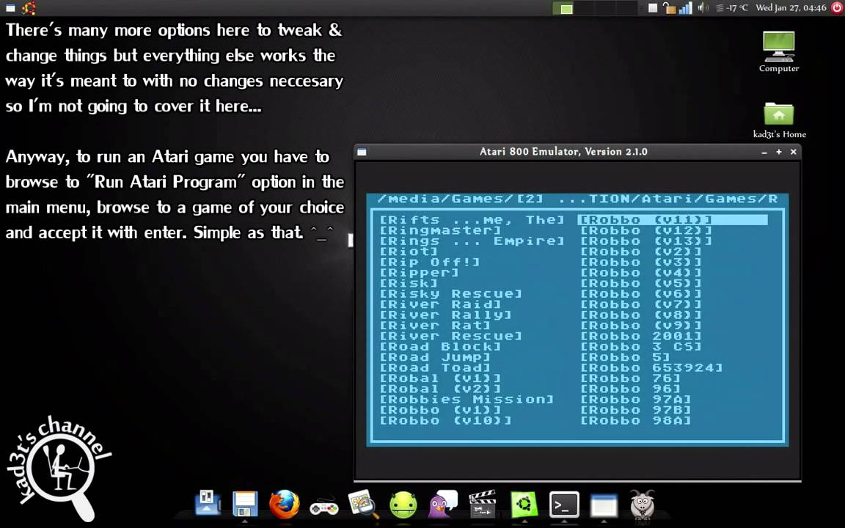Image resolution: width=845 pixels, height=528 pixels.
Task: Maximize the Atari 800 Emulator window
Action: click(x=779, y=153)
